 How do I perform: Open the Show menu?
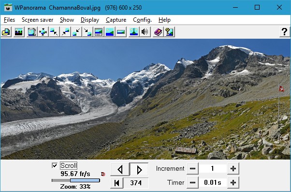pos(67,20)
